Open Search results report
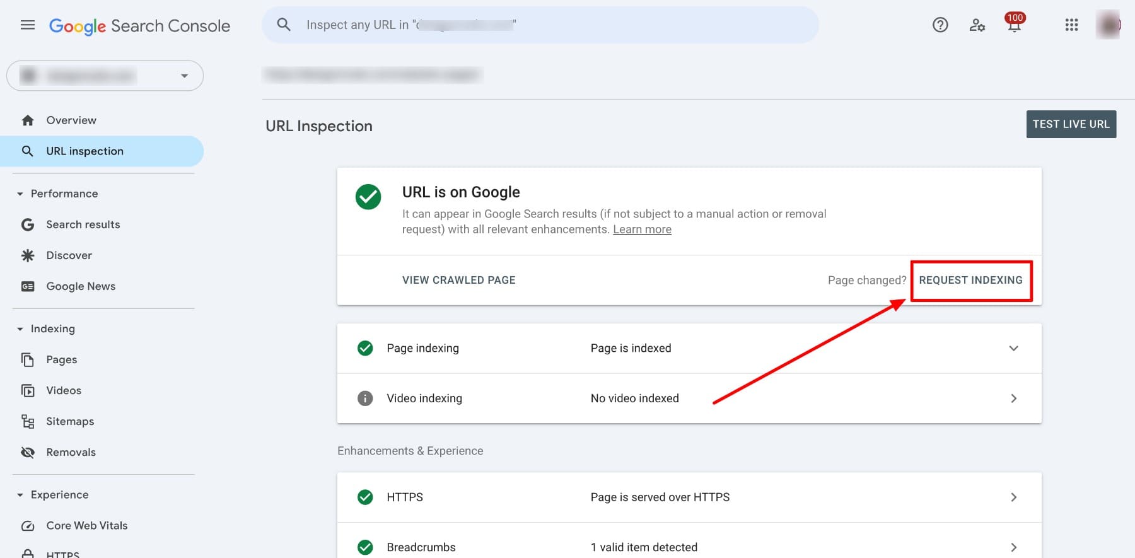1135x558 pixels. point(83,224)
